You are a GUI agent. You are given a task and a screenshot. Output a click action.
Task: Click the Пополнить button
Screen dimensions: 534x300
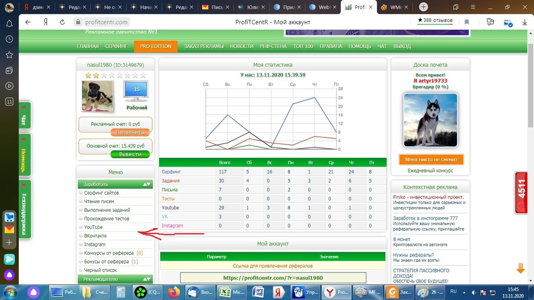130,132
